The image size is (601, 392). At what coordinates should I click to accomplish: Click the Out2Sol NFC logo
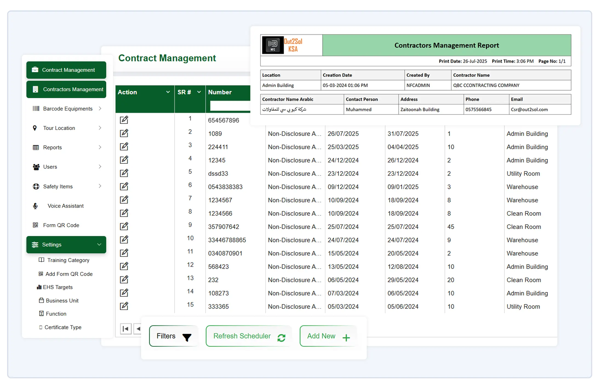273,45
